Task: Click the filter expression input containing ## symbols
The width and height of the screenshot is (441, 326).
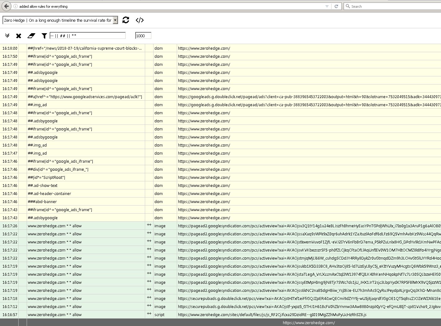Action: point(87,35)
